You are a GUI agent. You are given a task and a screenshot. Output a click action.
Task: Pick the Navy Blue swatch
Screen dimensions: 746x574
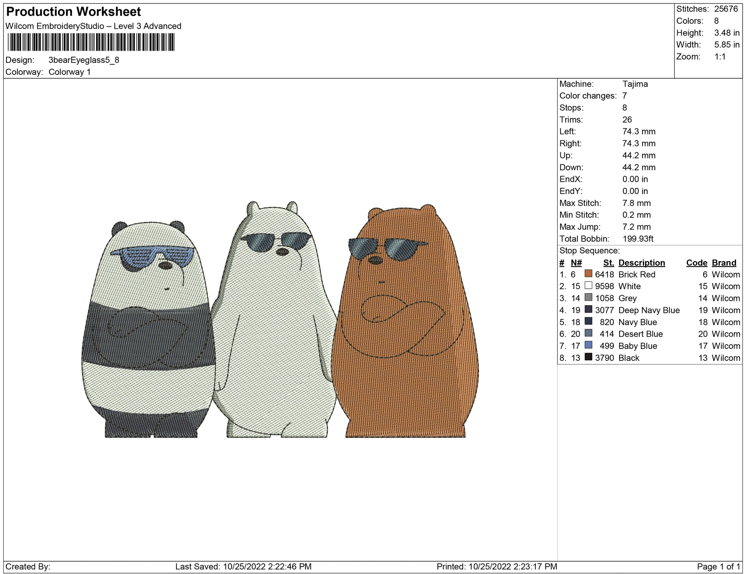(x=588, y=321)
